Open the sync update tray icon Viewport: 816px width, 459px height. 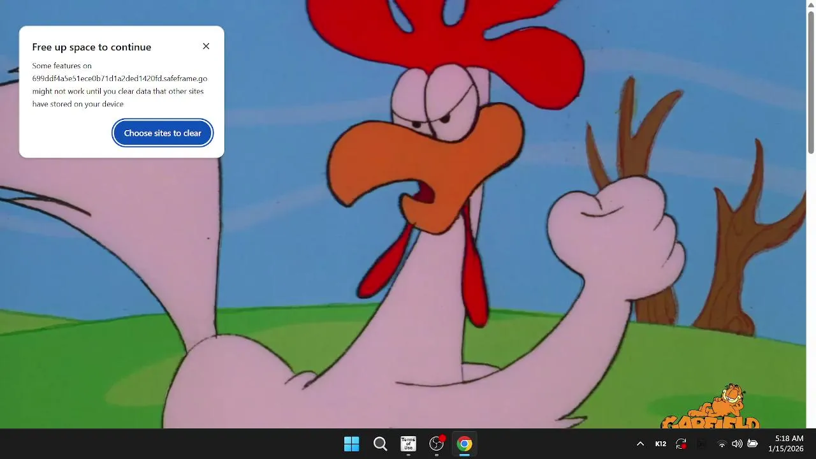(x=681, y=444)
